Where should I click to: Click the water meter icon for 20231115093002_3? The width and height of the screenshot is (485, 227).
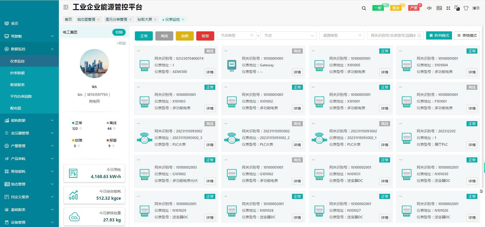tap(144, 138)
